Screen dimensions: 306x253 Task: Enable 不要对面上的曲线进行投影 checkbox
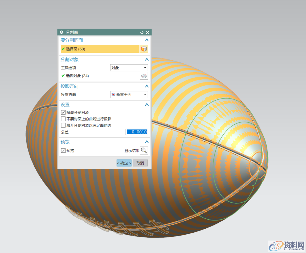(x=63, y=119)
